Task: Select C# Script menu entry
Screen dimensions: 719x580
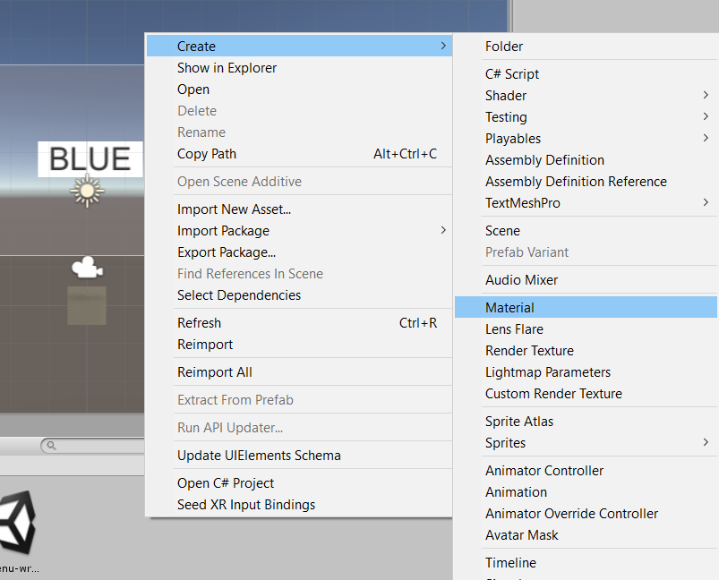Action: [512, 74]
